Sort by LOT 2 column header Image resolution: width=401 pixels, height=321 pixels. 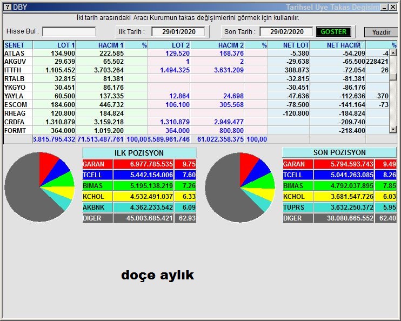[x=169, y=45]
